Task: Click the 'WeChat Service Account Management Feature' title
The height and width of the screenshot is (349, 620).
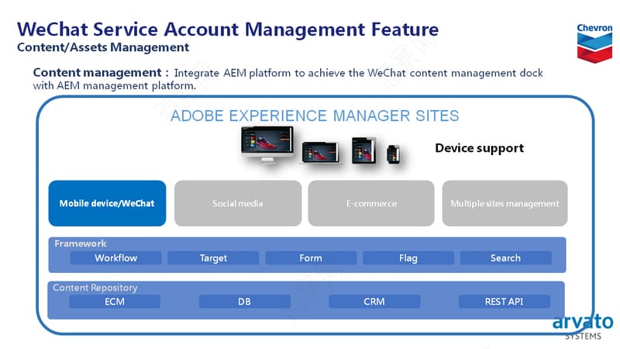Action: coord(228,29)
